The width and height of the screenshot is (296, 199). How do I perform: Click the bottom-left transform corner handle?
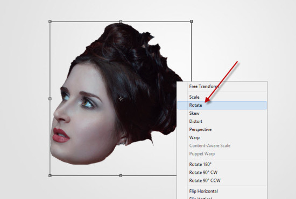50,176
